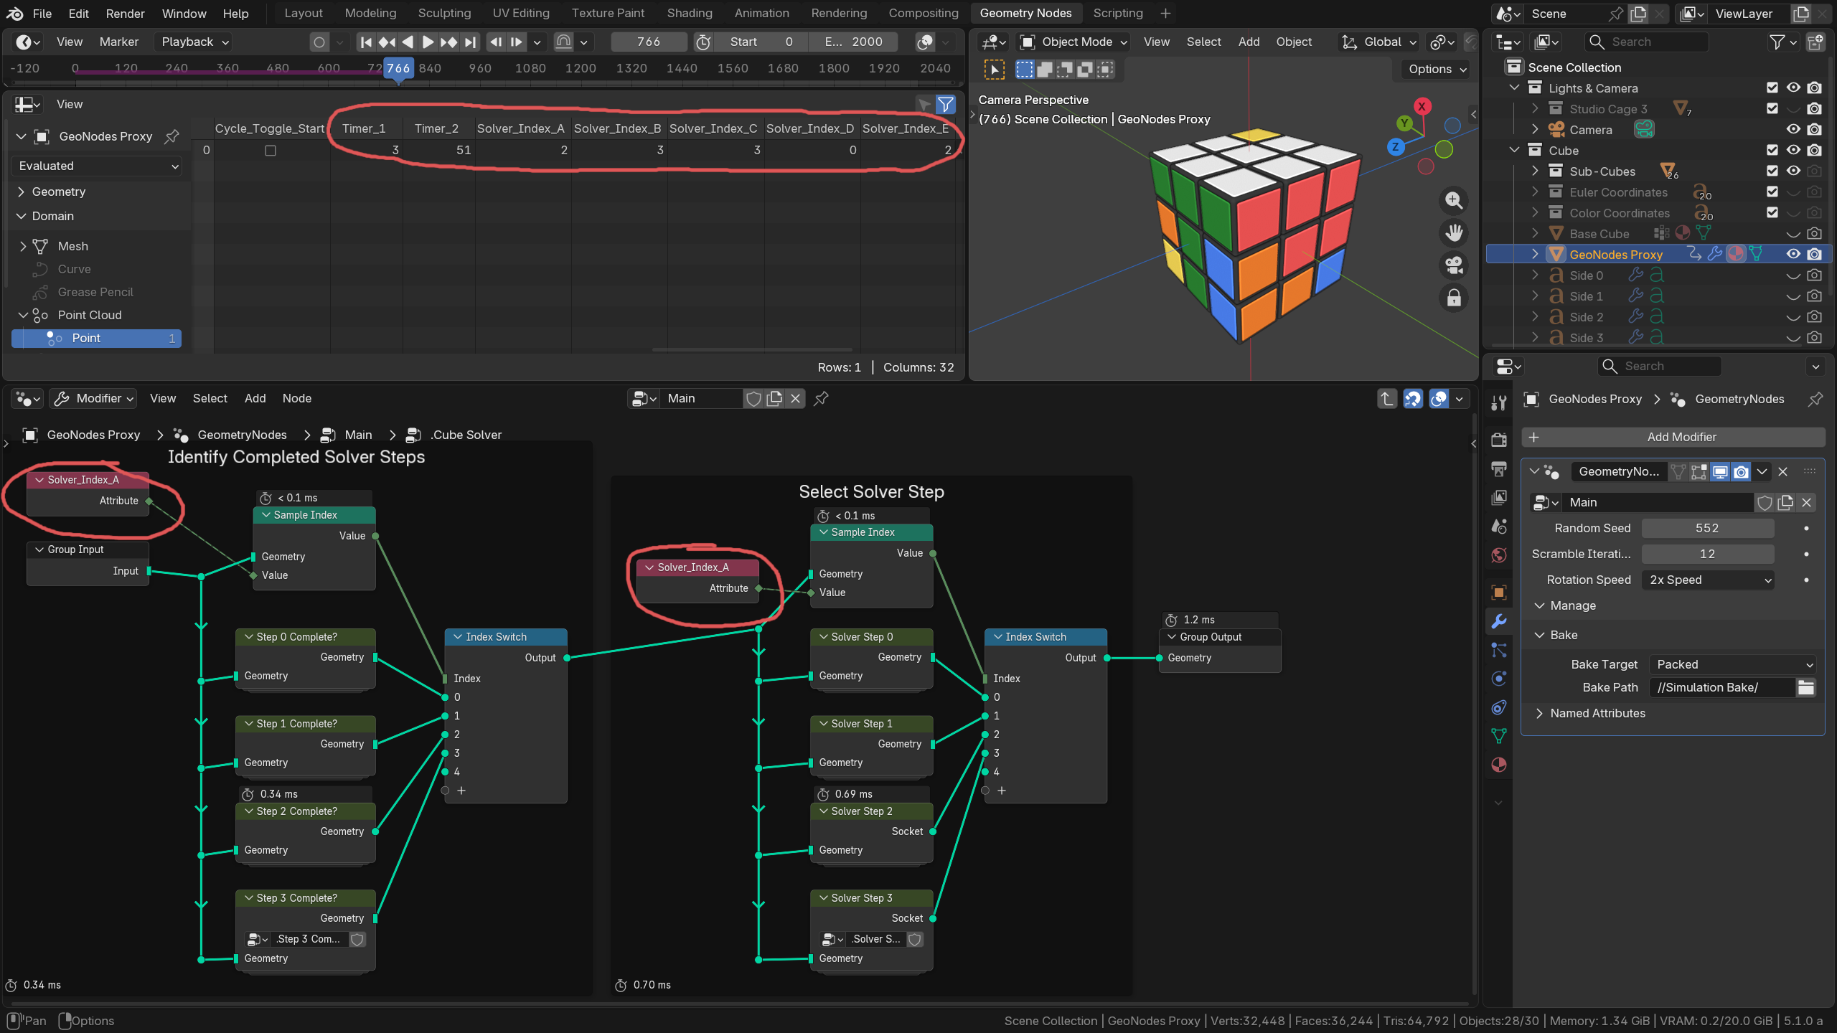Click the viewport zoom magnifier icon
Image resolution: width=1837 pixels, height=1033 pixels.
click(x=1454, y=201)
